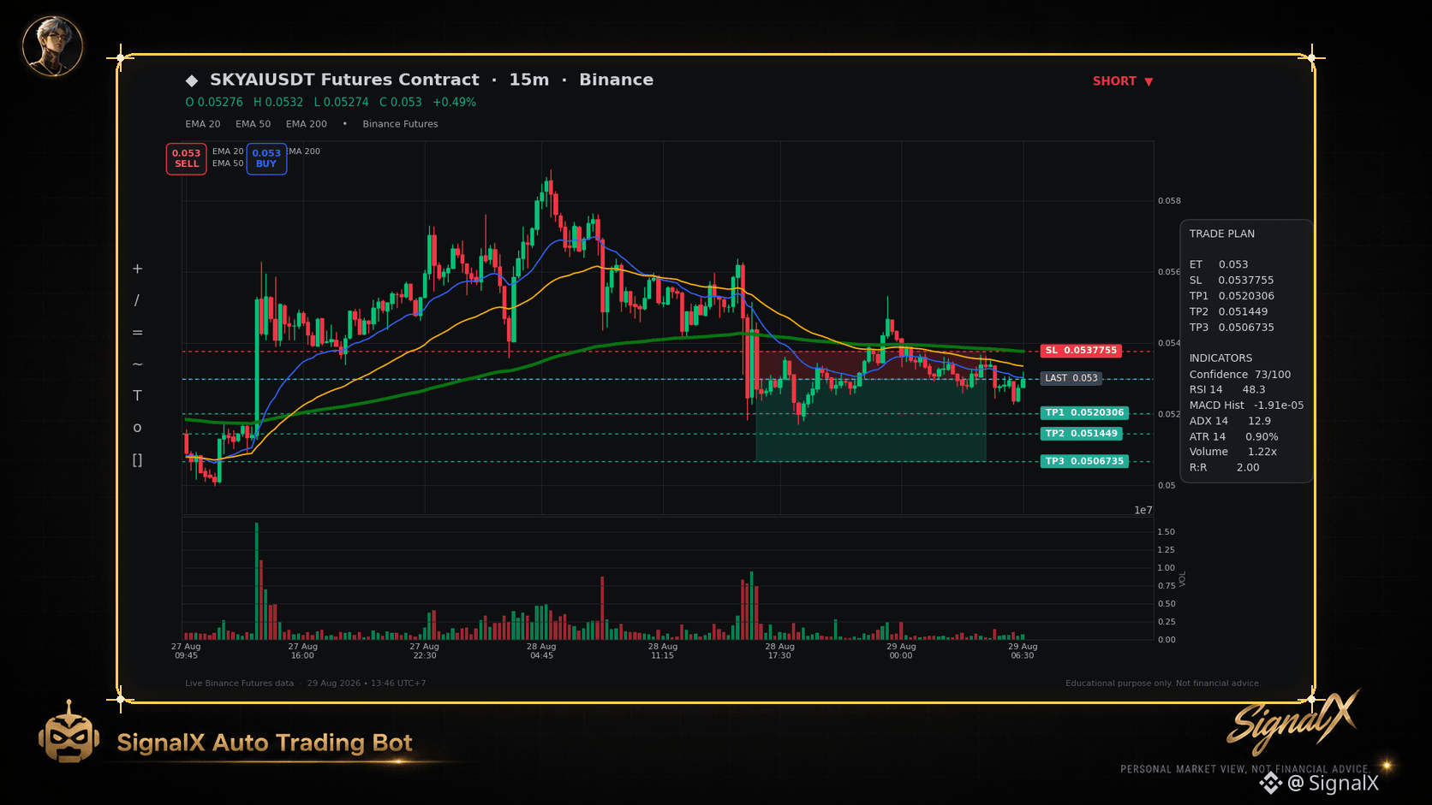Click the ADX 14 value 12.9

click(1259, 421)
